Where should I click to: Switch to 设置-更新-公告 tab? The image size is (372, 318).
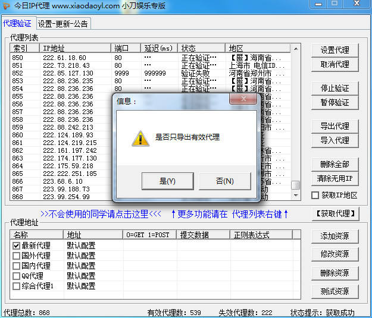[x=62, y=24]
